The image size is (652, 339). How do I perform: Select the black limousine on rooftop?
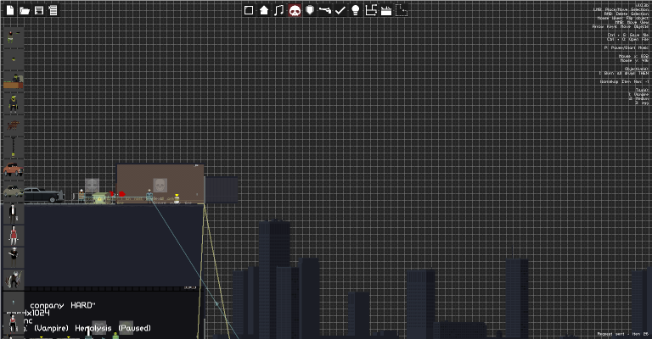[42, 195]
